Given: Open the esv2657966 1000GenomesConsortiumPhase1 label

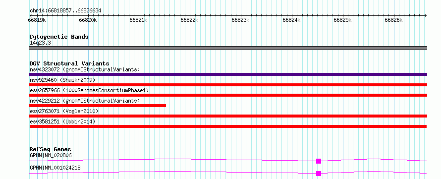Looking at the screenshot, I should coord(89,90).
